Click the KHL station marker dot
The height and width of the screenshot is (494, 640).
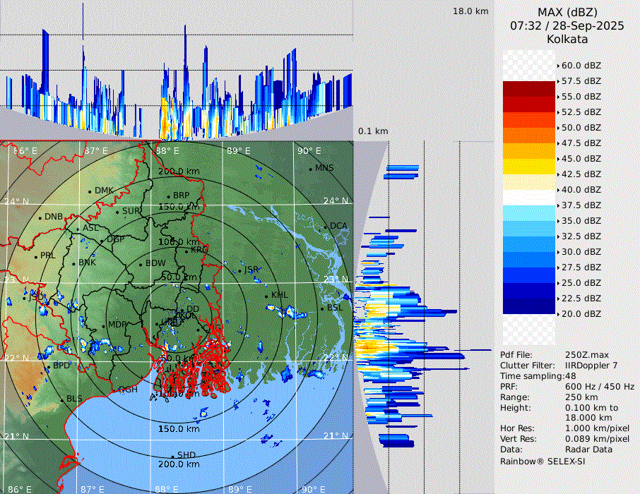pyautogui.click(x=266, y=296)
